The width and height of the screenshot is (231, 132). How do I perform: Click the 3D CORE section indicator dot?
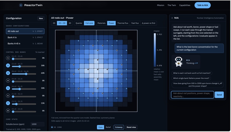point(52,127)
